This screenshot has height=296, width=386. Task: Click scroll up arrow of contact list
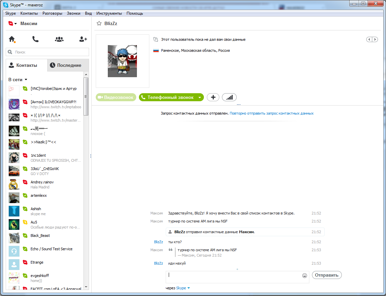(x=86, y=75)
